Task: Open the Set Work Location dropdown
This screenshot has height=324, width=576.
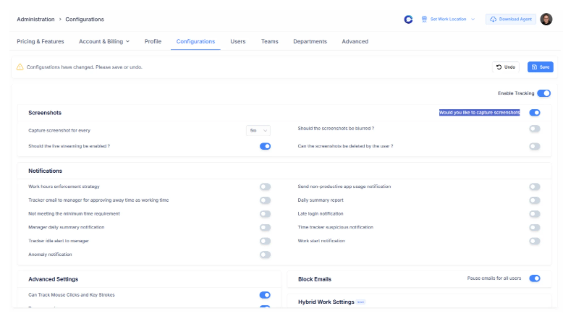Action: 473,19
